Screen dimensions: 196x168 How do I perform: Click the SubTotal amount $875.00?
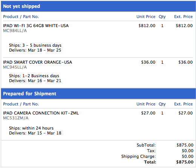pos(185,145)
